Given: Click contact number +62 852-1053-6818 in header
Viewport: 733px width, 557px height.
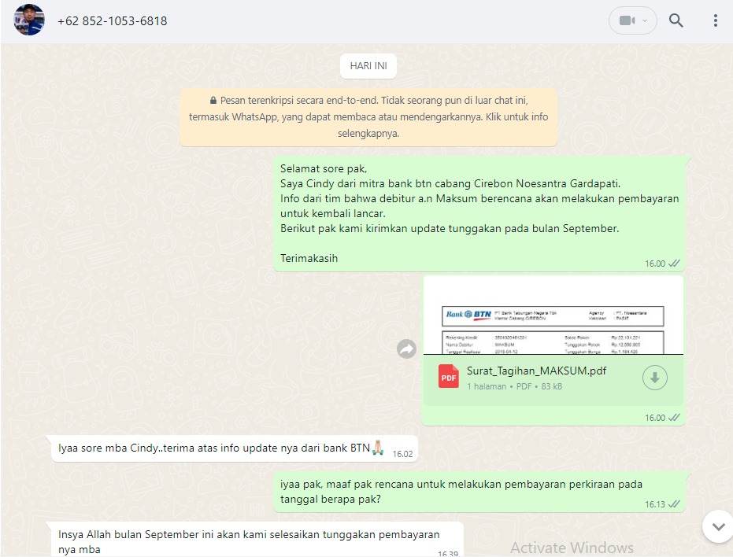Looking at the screenshot, I should 112,21.
